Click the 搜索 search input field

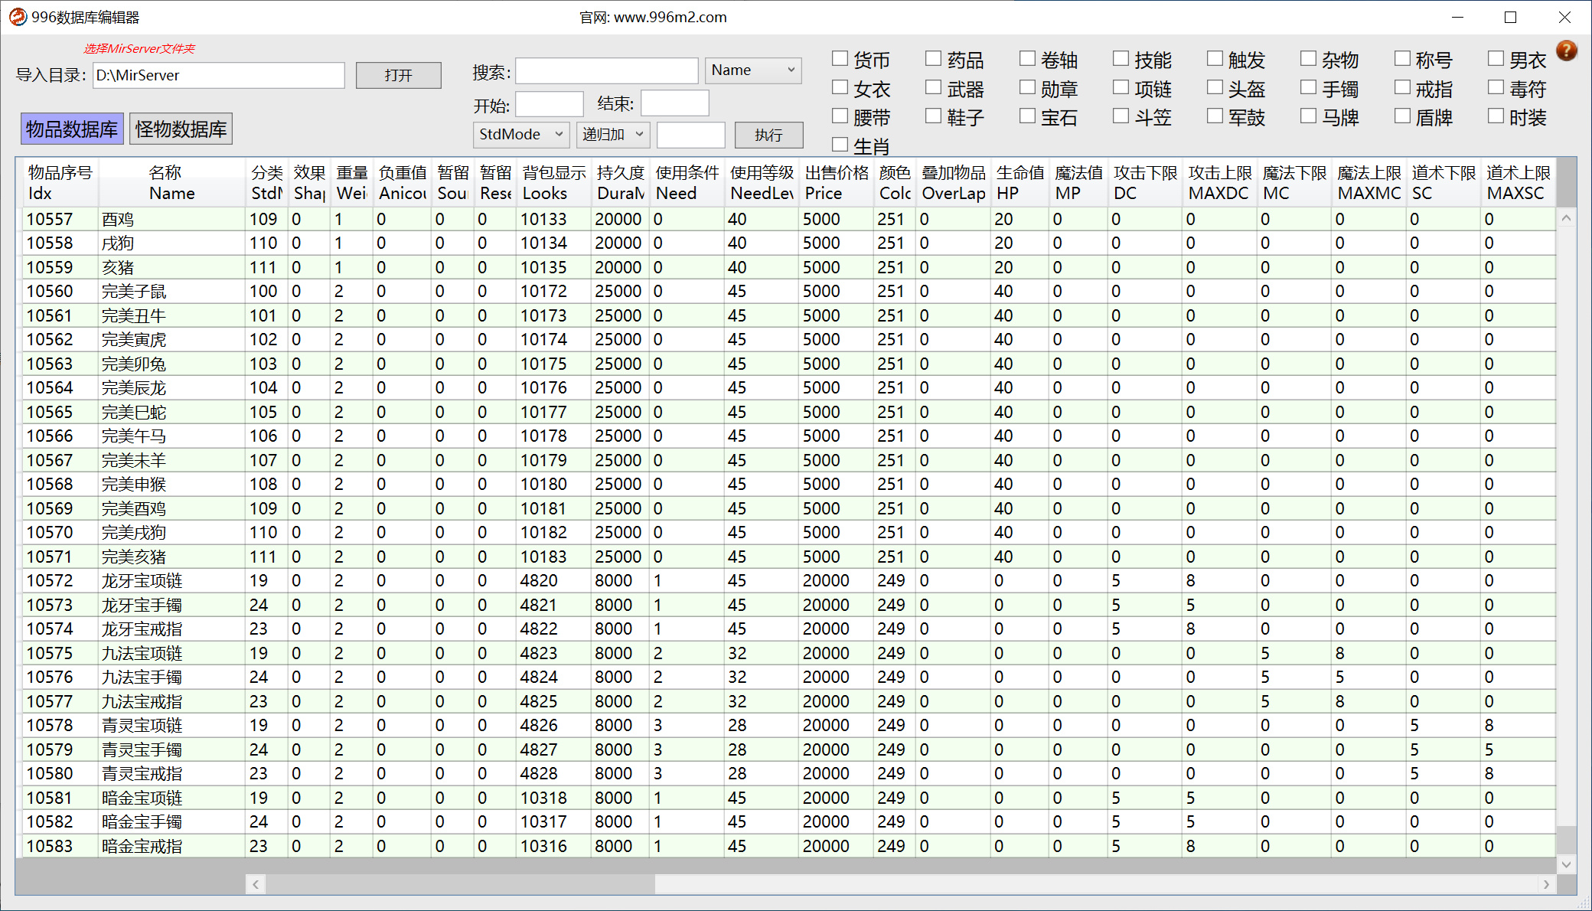607,70
